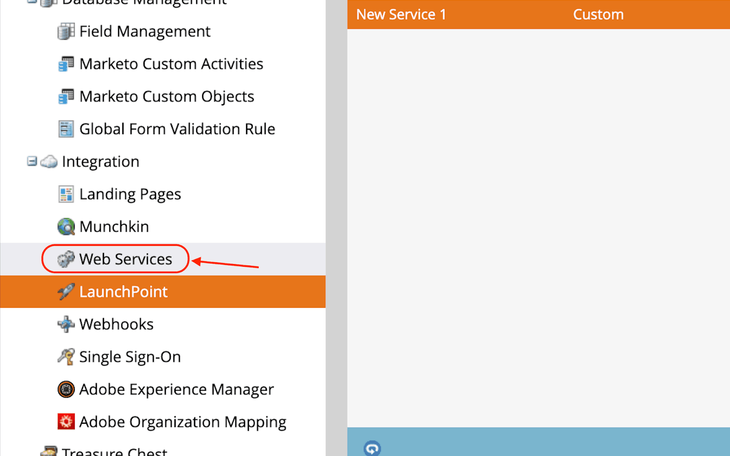This screenshot has height=456, width=730.
Task: Click the Integration cloud icon
Action: click(49, 162)
